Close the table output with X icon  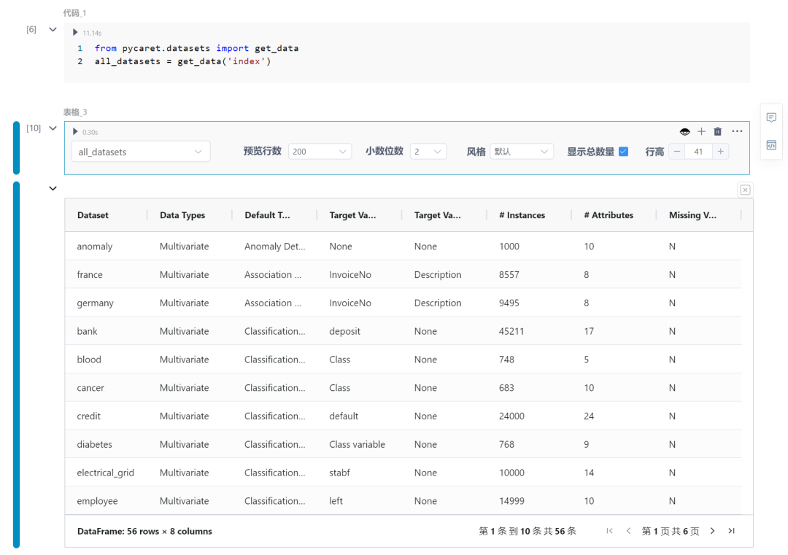tap(745, 190)
